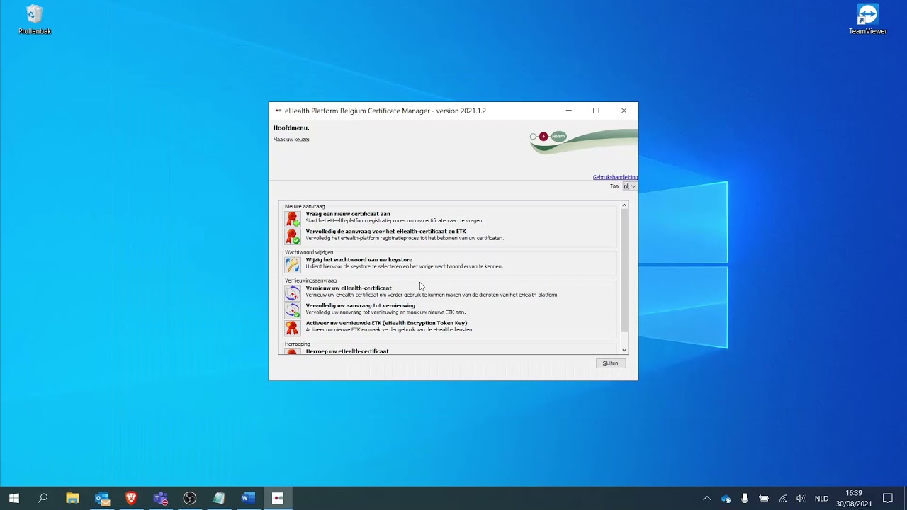The height and width of the screenshot is (510, 907).
Task: Open Microsoft Teams from the taskbar
Action: point(160,498)
